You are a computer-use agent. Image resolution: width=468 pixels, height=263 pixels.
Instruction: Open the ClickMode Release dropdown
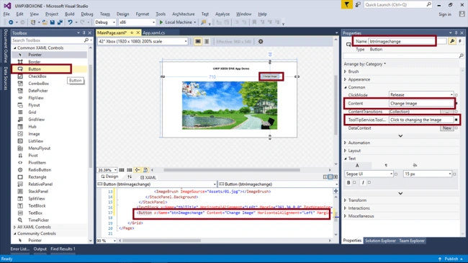click(421, 94)
